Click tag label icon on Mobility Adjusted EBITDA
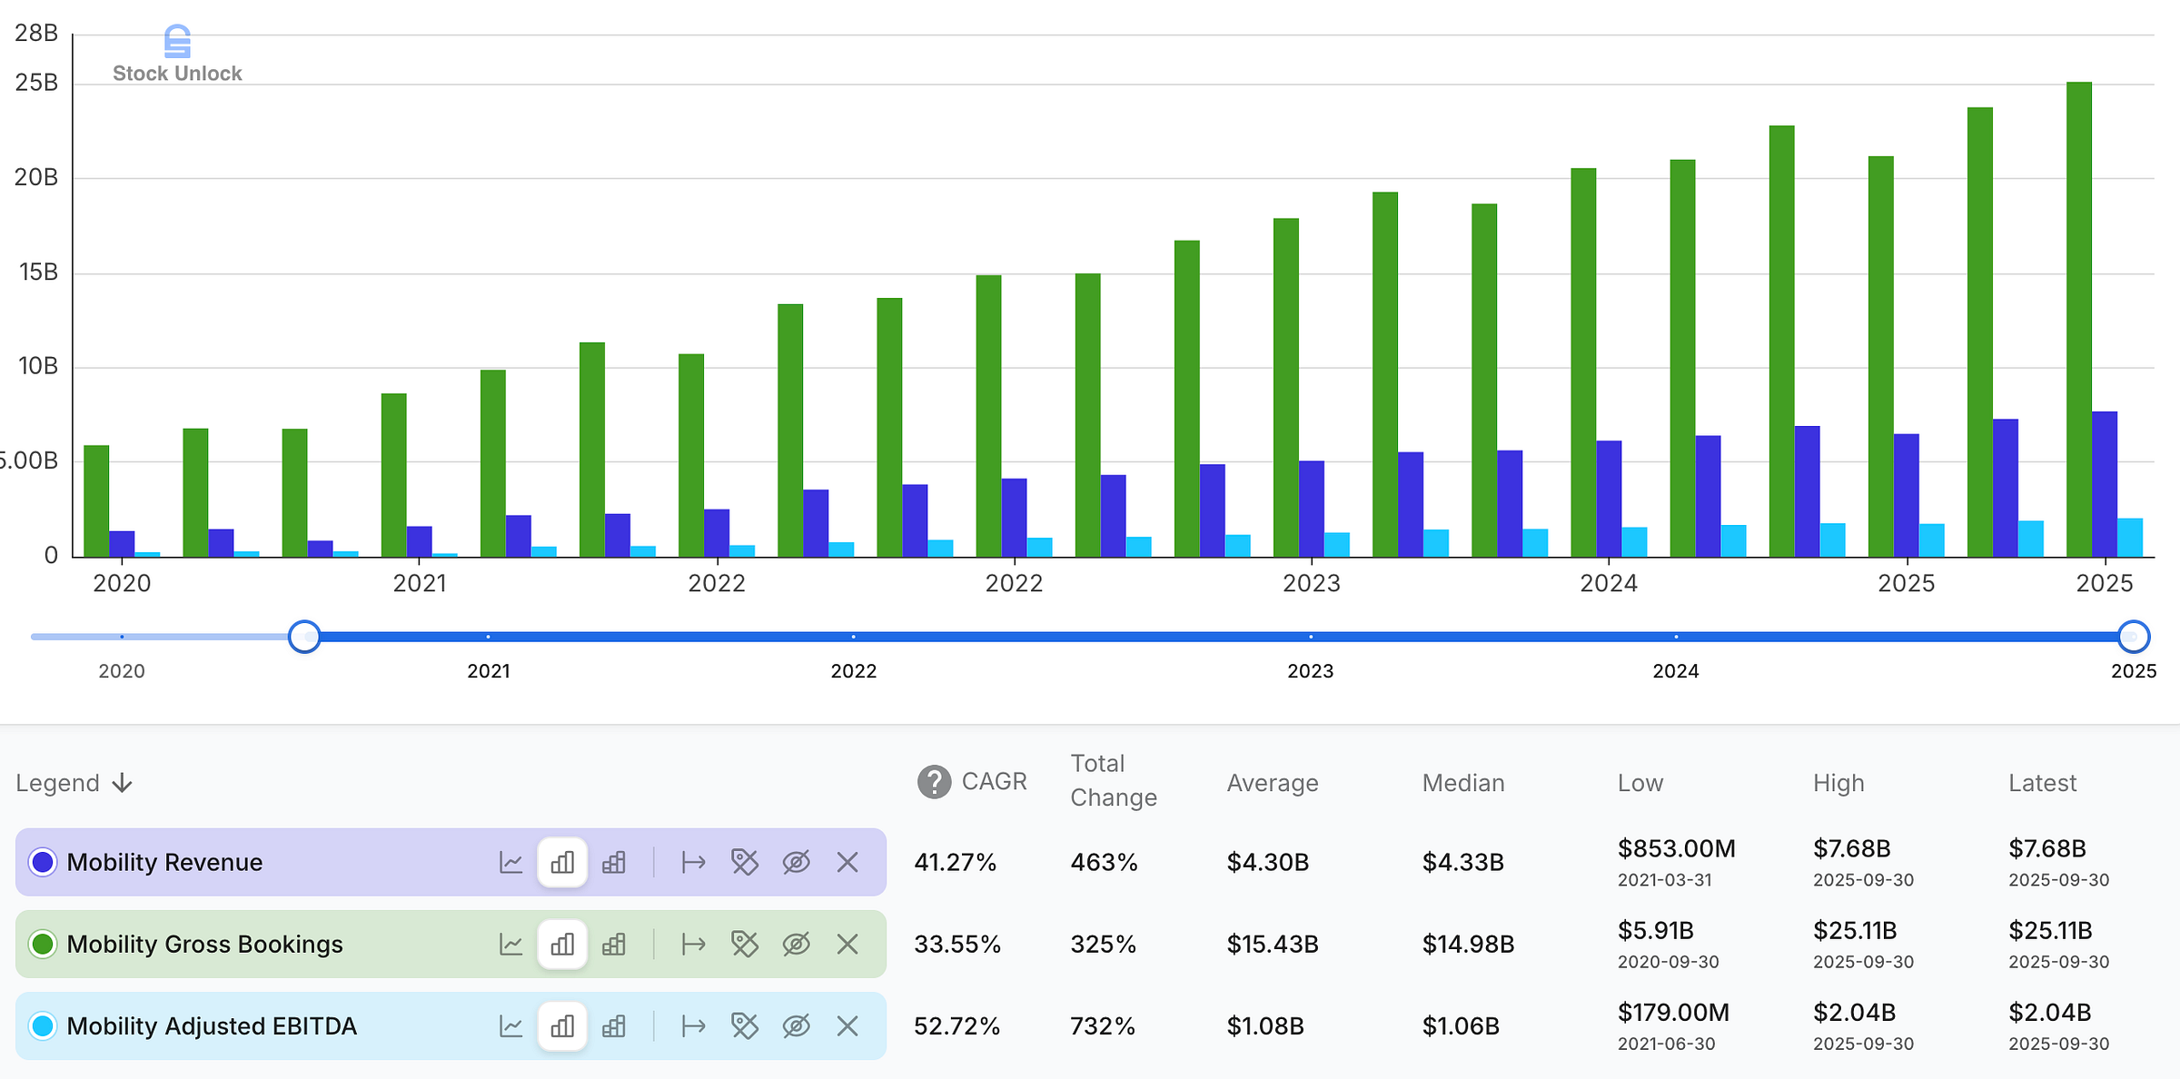 pos(744,1025)
